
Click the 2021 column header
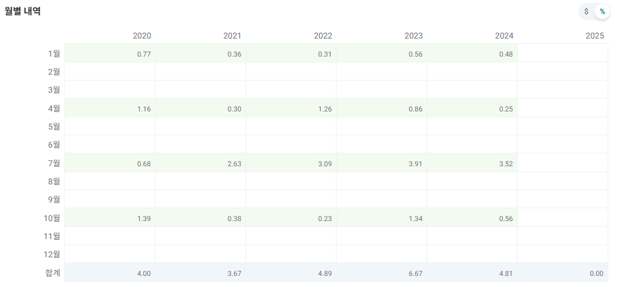click(232, 36)
